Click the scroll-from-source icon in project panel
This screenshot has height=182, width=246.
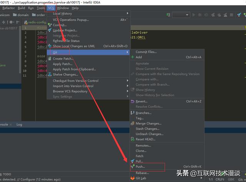tap(3, 22)
